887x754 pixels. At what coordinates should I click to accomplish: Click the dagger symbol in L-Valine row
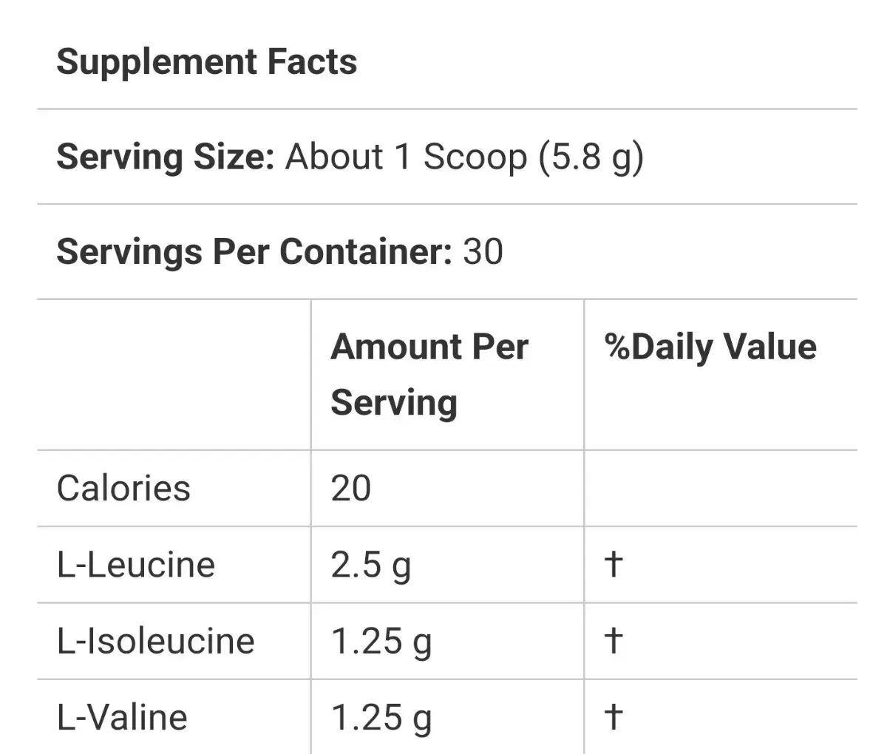click(x=614, y=716)
